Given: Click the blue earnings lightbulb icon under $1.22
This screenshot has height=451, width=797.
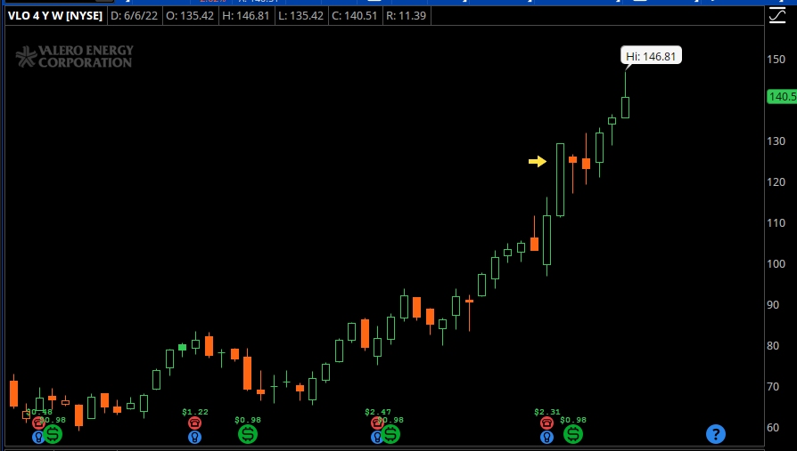Looking at the screenshot, I should point(194,437).
